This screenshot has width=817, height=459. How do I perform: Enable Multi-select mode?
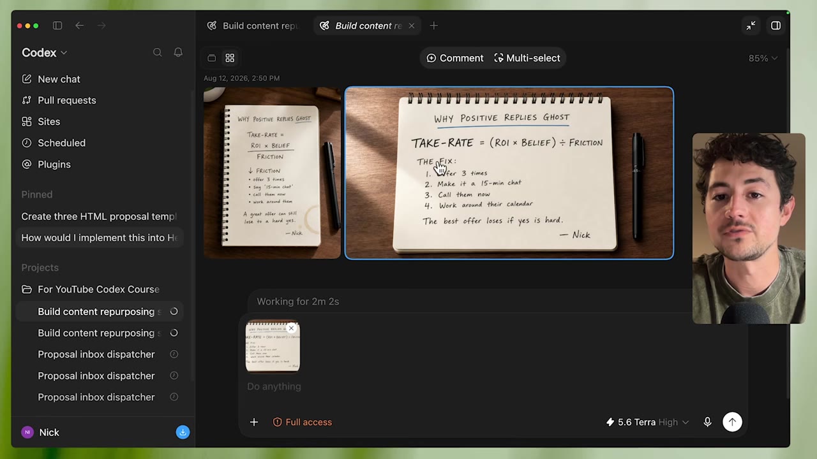coord(527,58)
